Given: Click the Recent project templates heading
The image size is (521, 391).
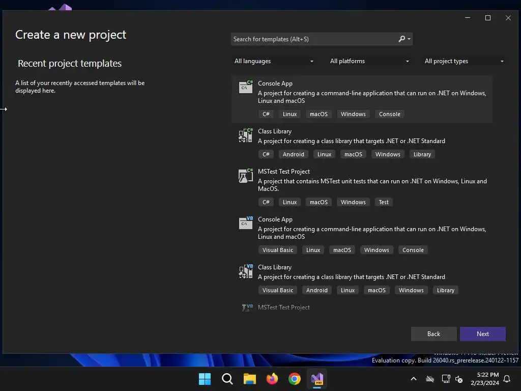Looking at the screenshot, I should [x=70, y=64].
